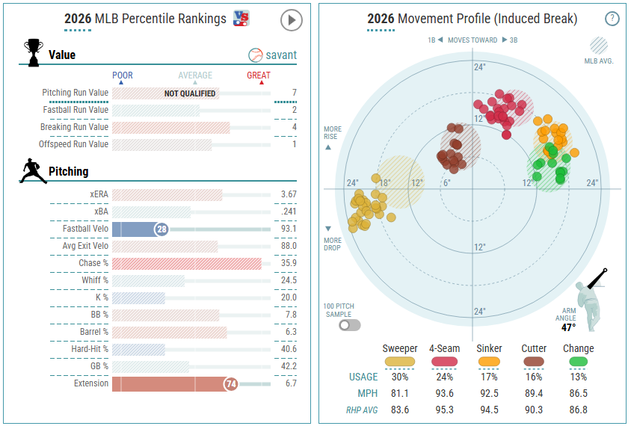Toggle the 4-Seam pitch color pill
Screen dimensions: 631x426
444,362
